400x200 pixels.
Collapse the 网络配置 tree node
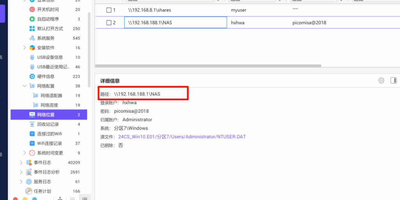click(24, 86)
